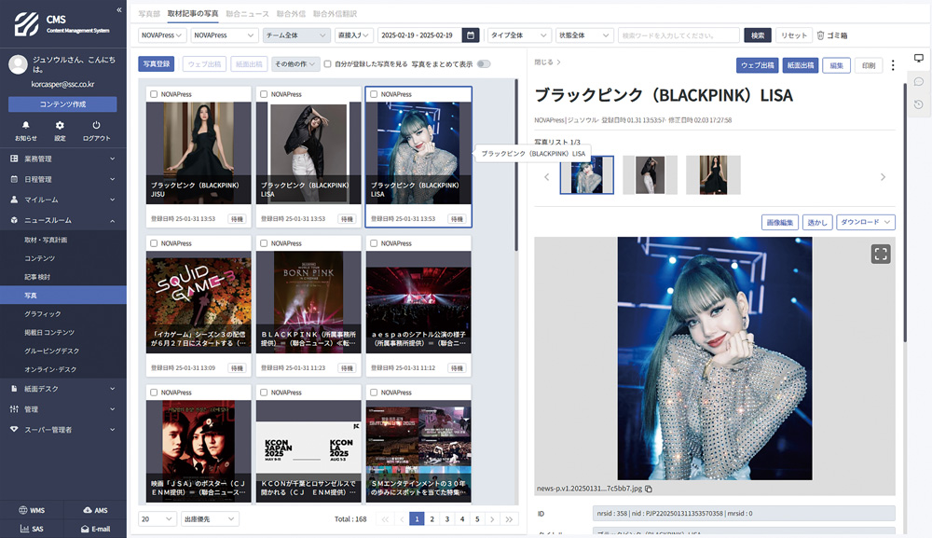Screen dimensions: 932x538
Task: Click the 検索 search button
Action: click(x=758, y=35)
